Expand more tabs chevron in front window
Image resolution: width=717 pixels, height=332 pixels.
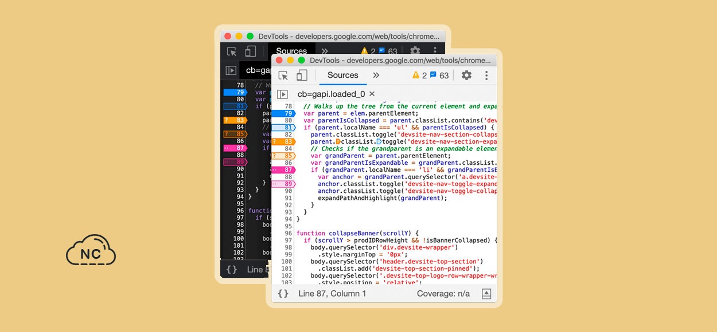click(376, 75)
